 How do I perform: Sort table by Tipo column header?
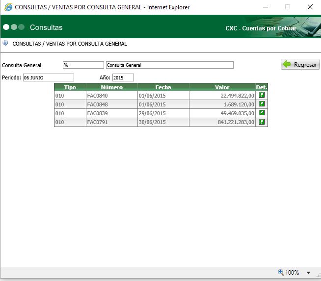(x=70, y=87)
